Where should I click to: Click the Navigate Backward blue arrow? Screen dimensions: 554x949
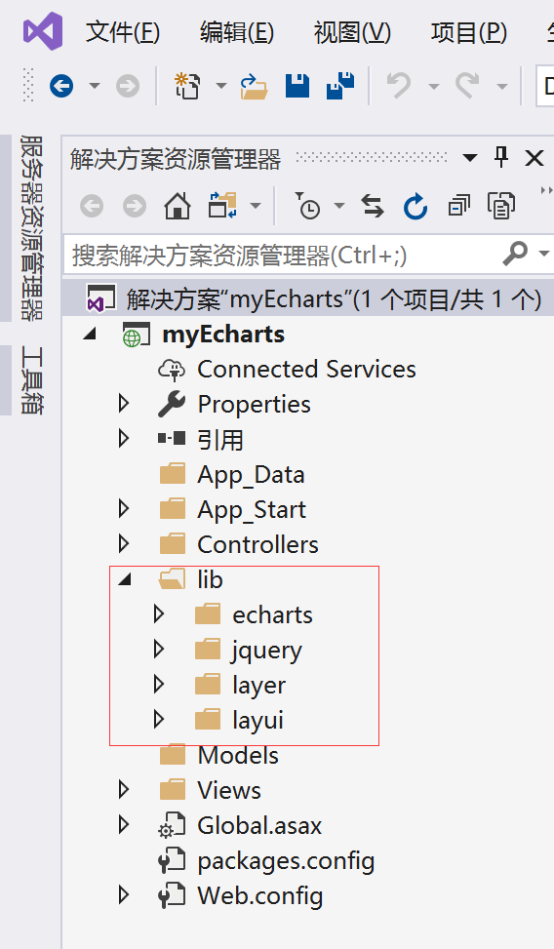click(61, 86)
